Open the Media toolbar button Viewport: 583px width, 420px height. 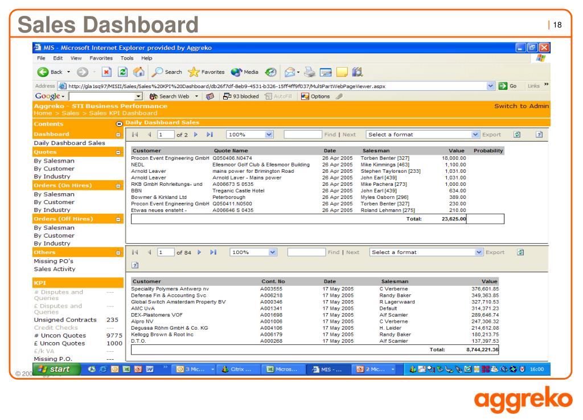coord(245,72)
